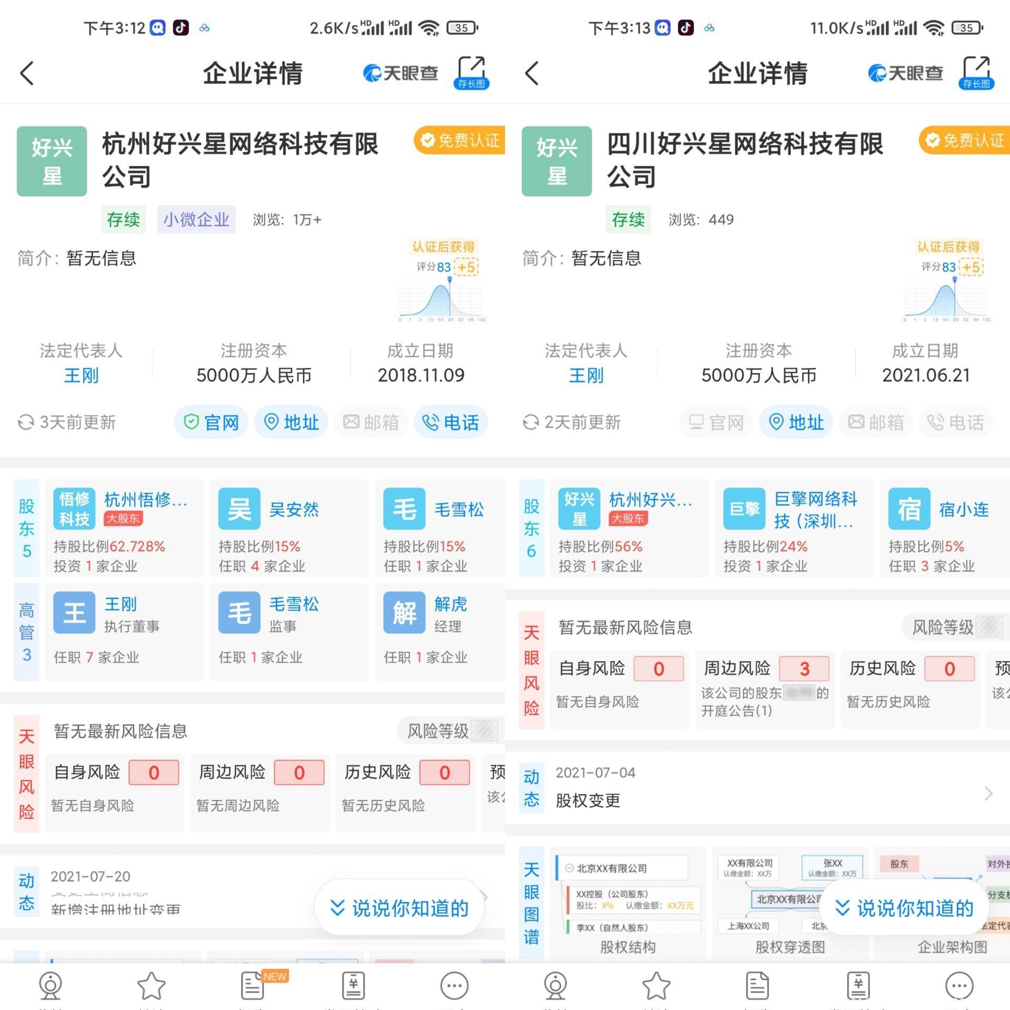1010x1010 pixels.
Task: Open the 地址 (address) location icon
Action: pos(290,421)
